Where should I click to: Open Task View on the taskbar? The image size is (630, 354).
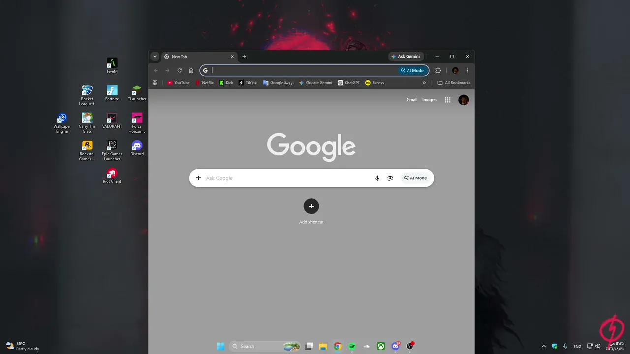point(309,346)
